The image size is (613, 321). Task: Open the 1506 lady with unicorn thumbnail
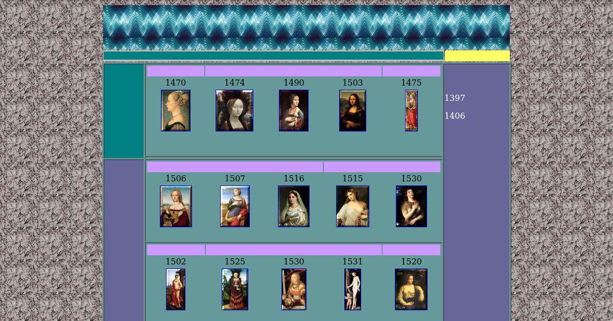176,206
